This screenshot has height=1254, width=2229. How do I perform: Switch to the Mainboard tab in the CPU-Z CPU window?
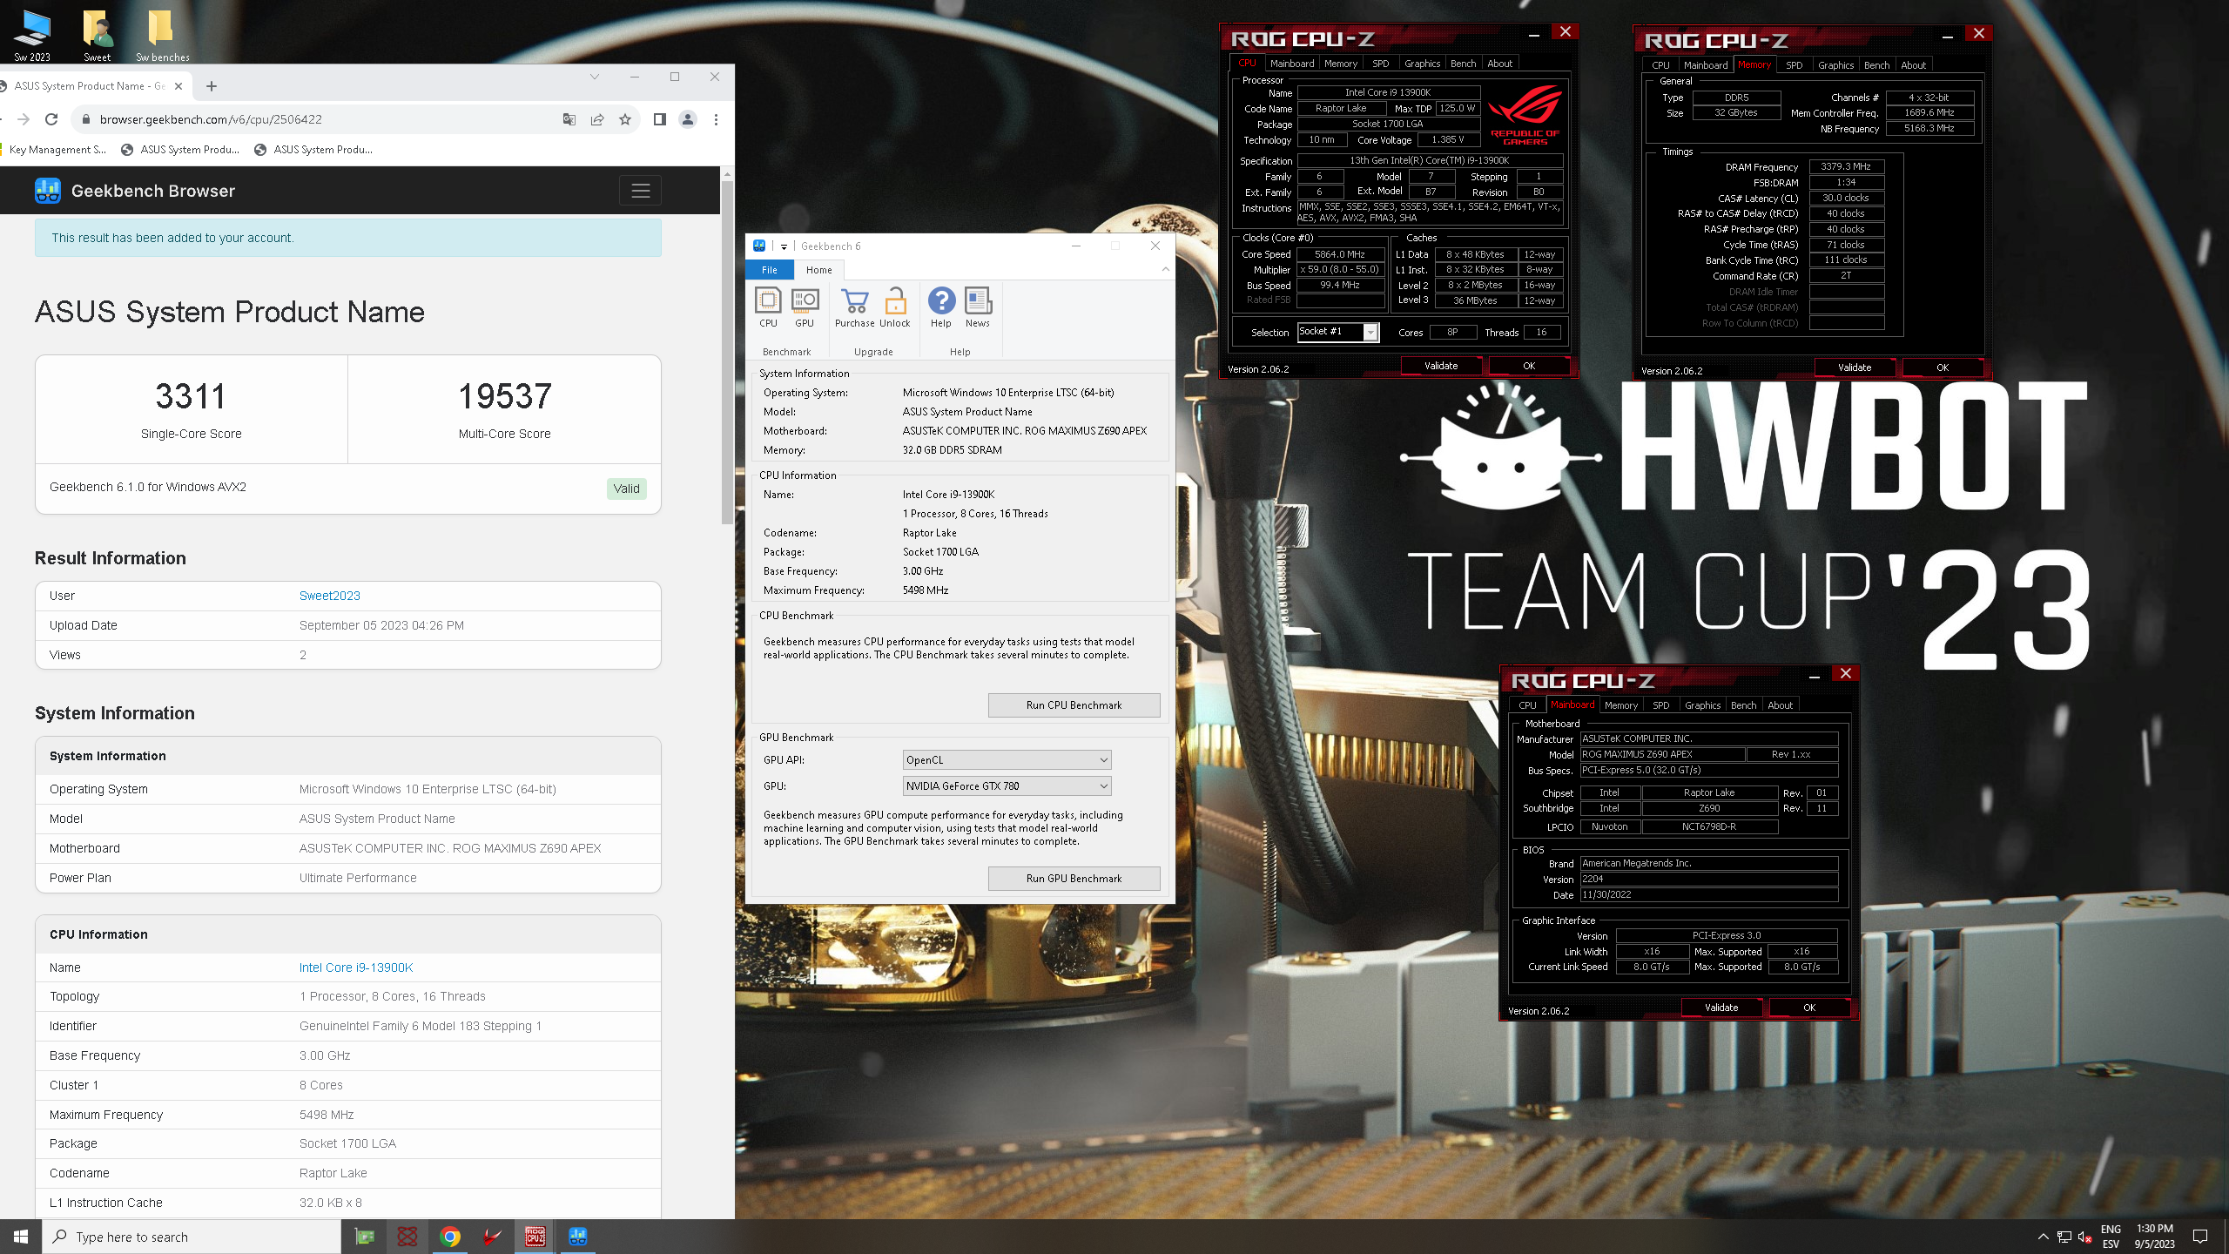coord(1292,64)
